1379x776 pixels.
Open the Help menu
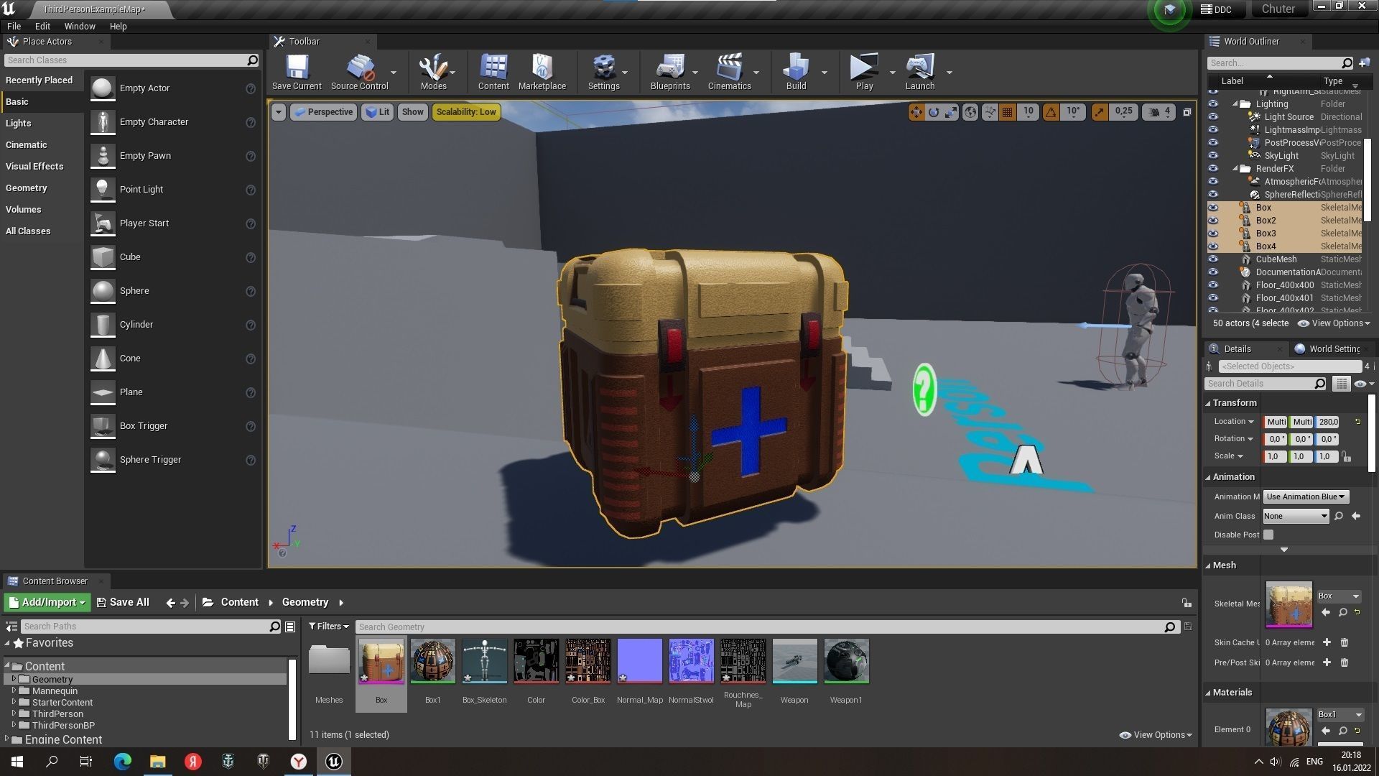pyautogui.click(x=118, y=26)
